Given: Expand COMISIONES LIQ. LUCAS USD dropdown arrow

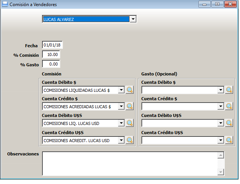Looking at the screenshot, I should coord(121,123).
